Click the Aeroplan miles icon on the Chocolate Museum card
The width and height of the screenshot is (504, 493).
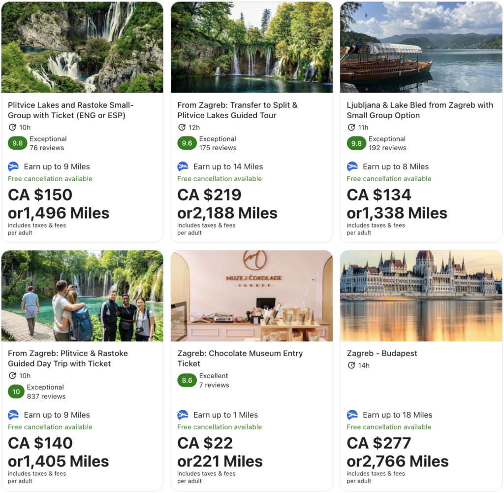pos(183,415)
